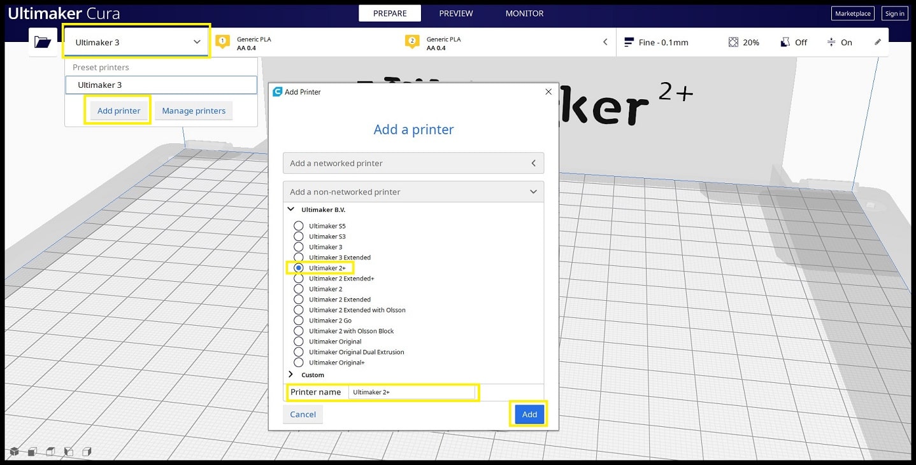Click the support setting icon
Image resolution: width=916 pixels, height=465 pixels.
pos(785,42)
